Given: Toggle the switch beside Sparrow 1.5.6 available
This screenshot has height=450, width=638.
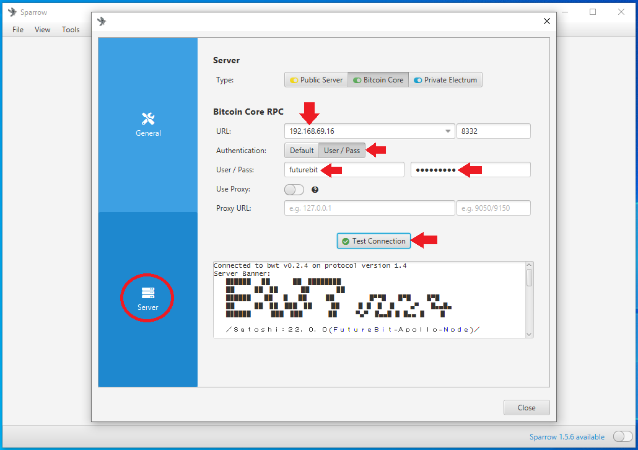Looking at the screenshot, I should pos(623,436).
